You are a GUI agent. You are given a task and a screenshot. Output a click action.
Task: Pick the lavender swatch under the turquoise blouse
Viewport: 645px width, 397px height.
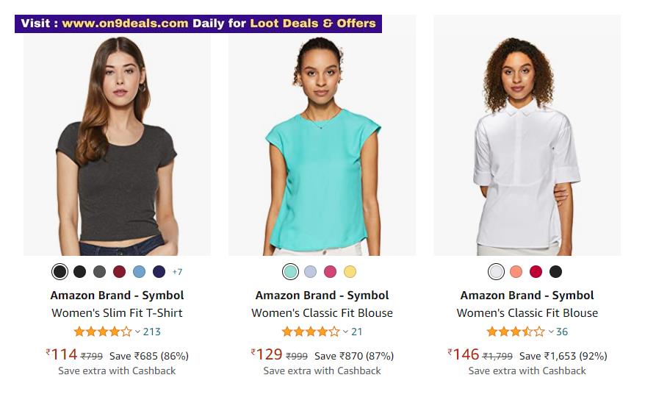(311, 272)
